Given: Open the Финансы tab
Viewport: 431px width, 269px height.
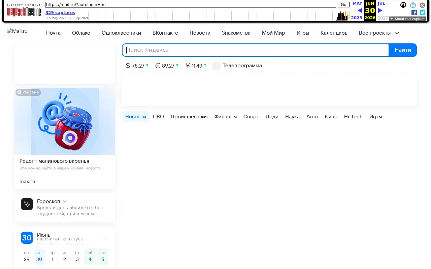Looking at the screenshot, I should tap(226, 117).
